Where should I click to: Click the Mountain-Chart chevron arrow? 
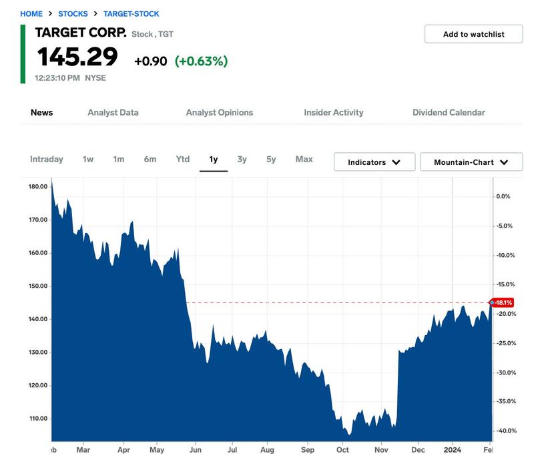tap(504, 162)
